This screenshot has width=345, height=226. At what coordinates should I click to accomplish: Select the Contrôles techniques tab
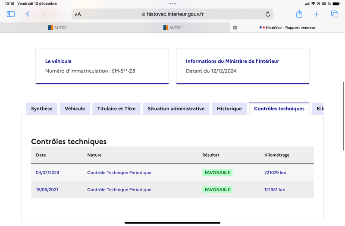(x=279, y=108)
